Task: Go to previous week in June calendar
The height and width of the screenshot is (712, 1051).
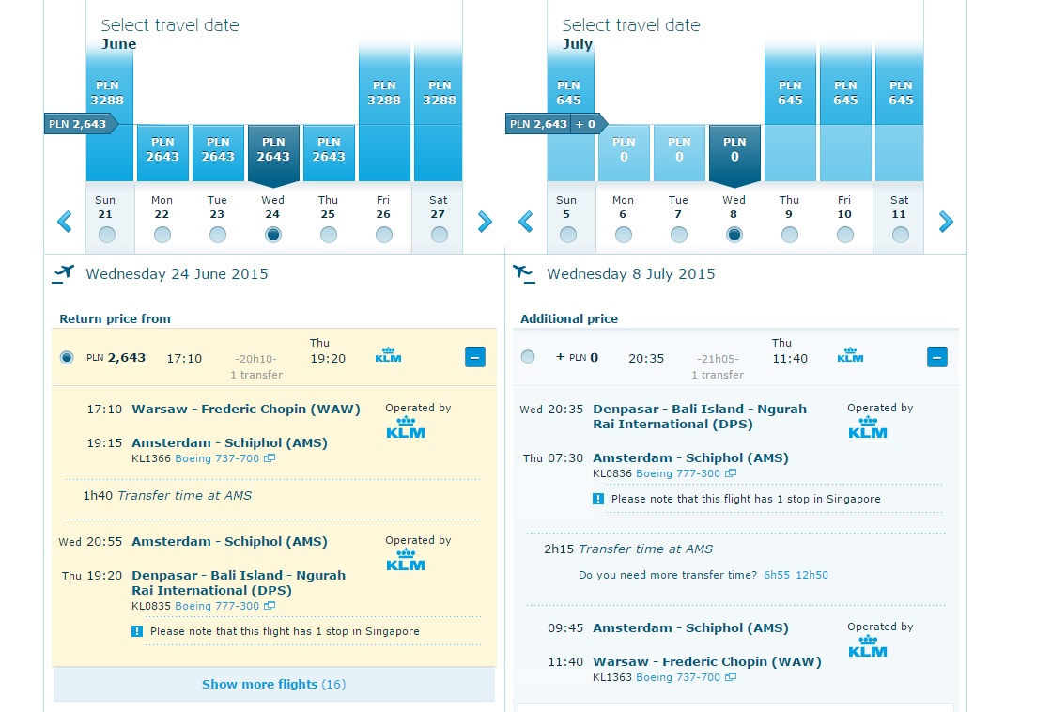Action: point(65,222)
